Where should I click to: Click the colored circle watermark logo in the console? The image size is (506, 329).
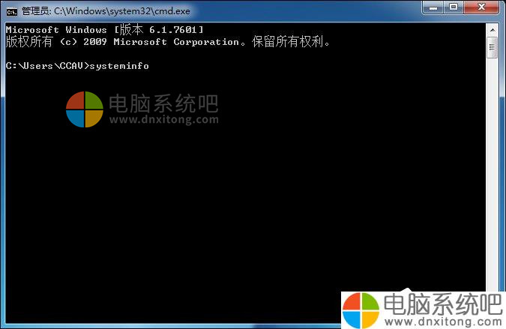(x=85, y=109)
